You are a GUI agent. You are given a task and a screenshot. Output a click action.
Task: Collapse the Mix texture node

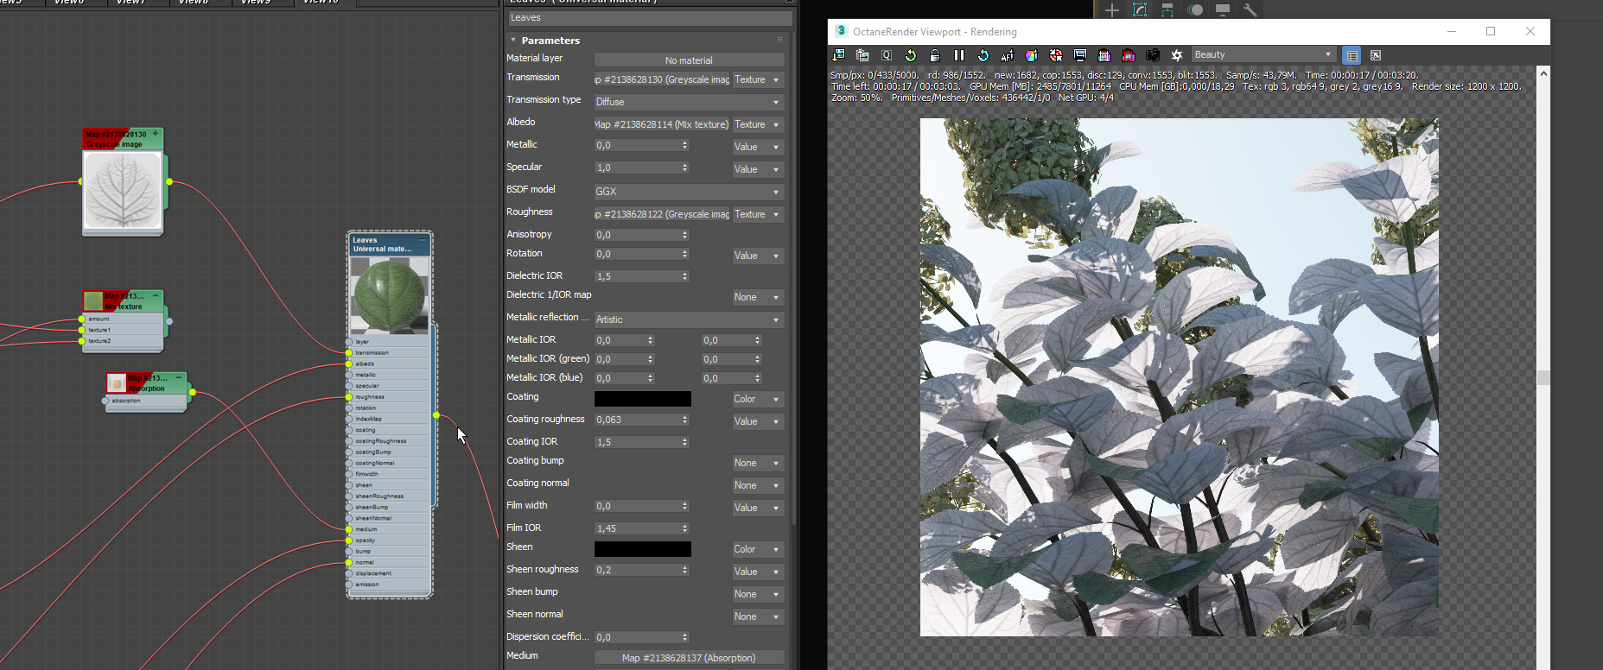[156, 295]
